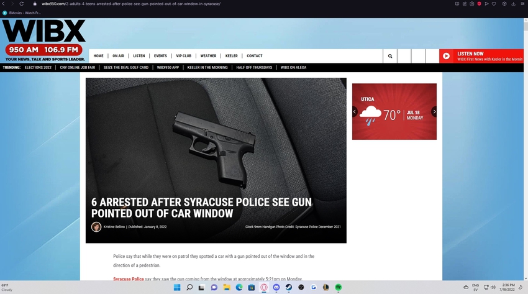Play the Listen Now live stream
The width and height of the screenshot is (528, 294).
click(446, 56)
